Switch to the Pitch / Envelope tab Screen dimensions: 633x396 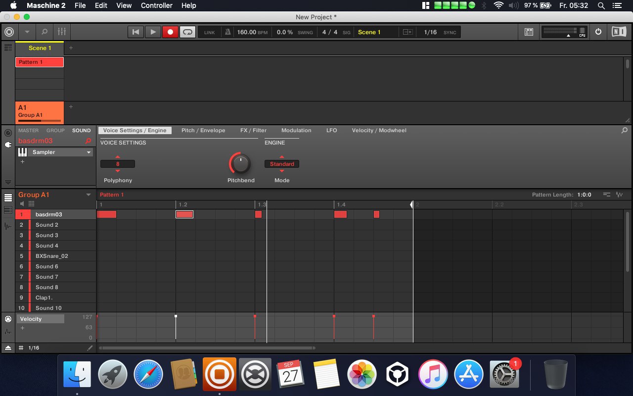click(203, 131)
